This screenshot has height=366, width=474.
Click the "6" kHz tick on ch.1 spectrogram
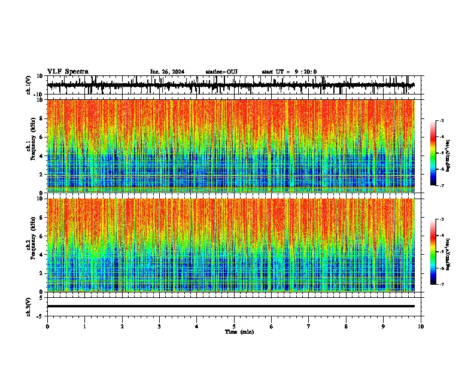[42, 138]
